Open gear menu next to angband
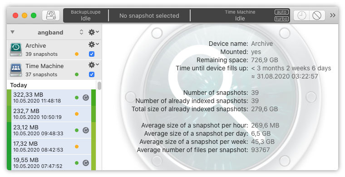The height and width of the screenshot is (177, 345). 94,32
